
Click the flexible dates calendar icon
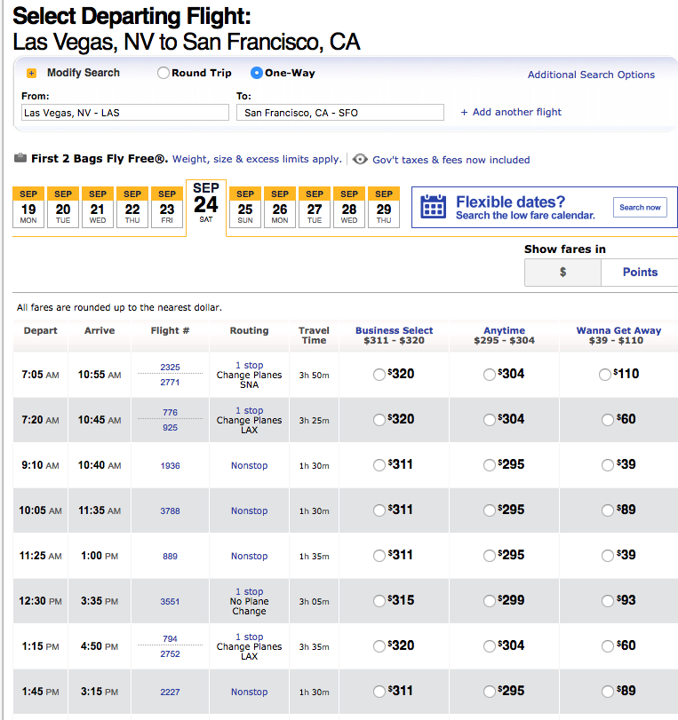pos(433,207)
